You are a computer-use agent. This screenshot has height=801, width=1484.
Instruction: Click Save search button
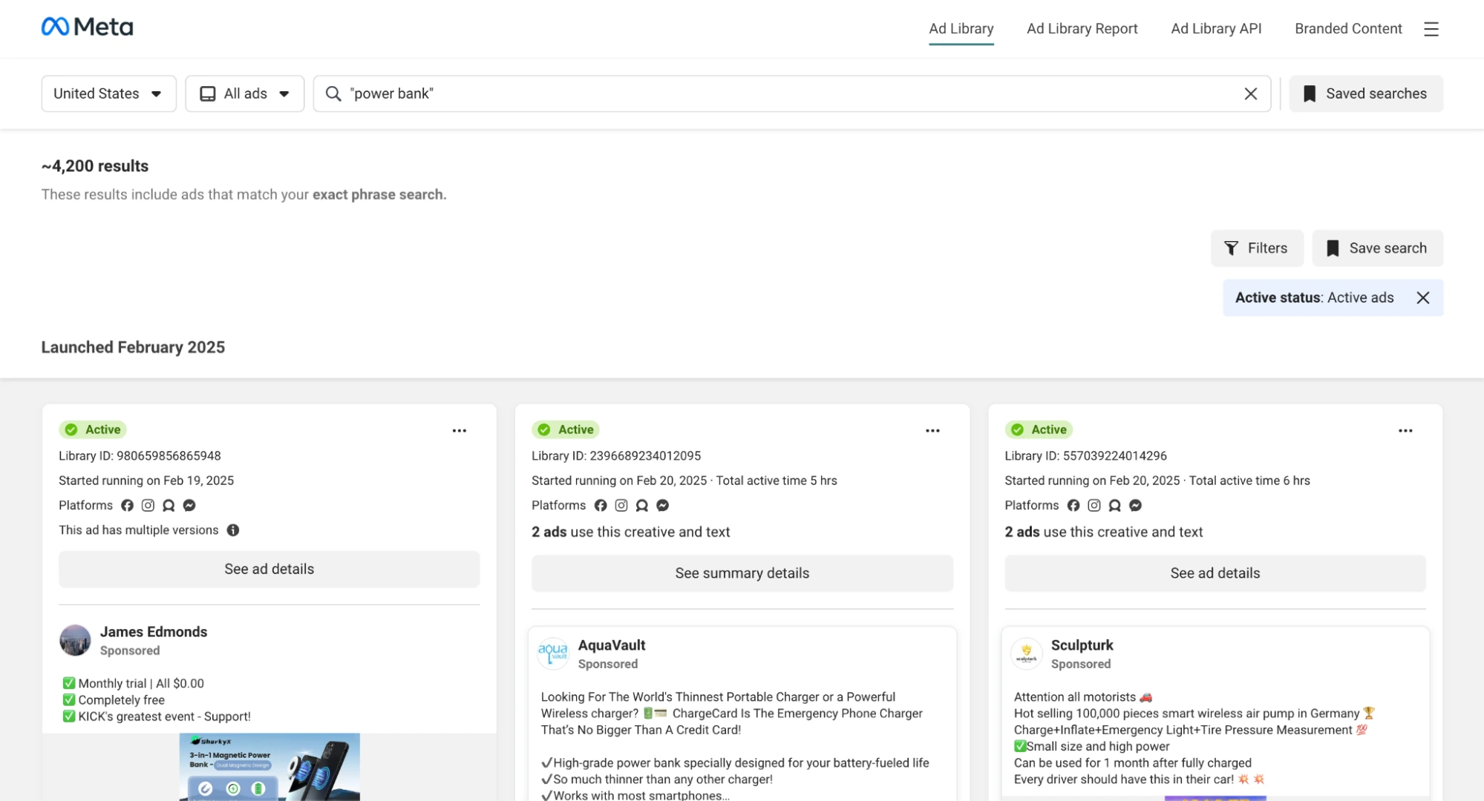pos(1378,248)
